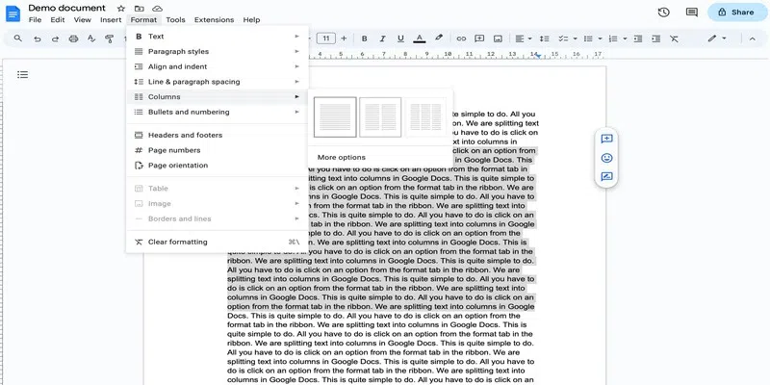This screenshot has width=770, height=385.
Task: Toggle underline formatting
Action: (x=400, y=38)
